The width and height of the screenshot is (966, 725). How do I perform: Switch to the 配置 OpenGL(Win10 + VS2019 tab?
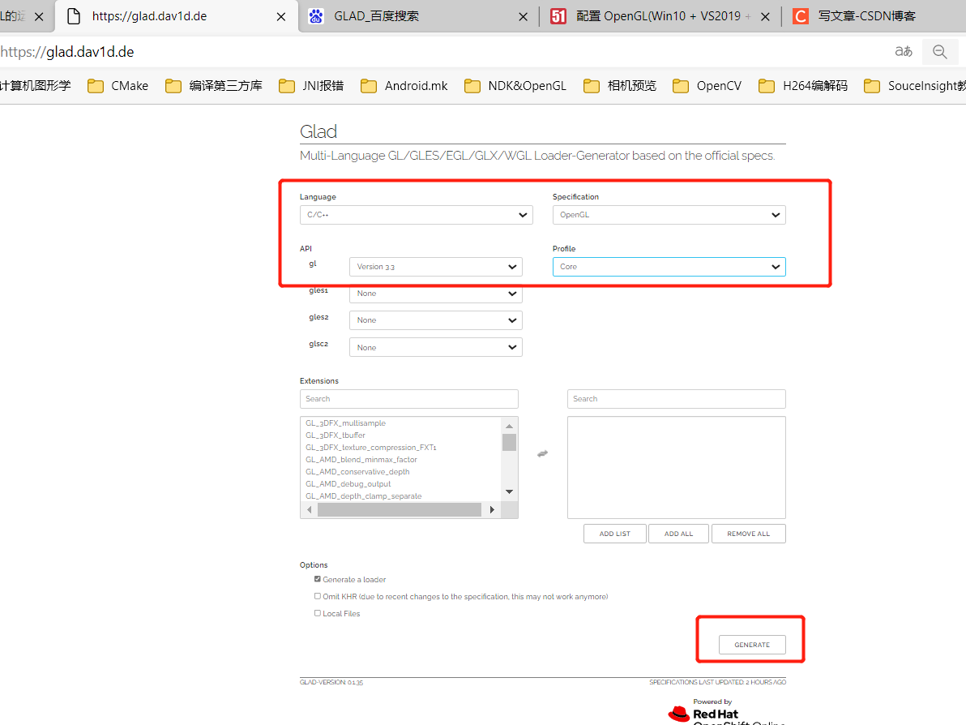(x=660, y=17)
